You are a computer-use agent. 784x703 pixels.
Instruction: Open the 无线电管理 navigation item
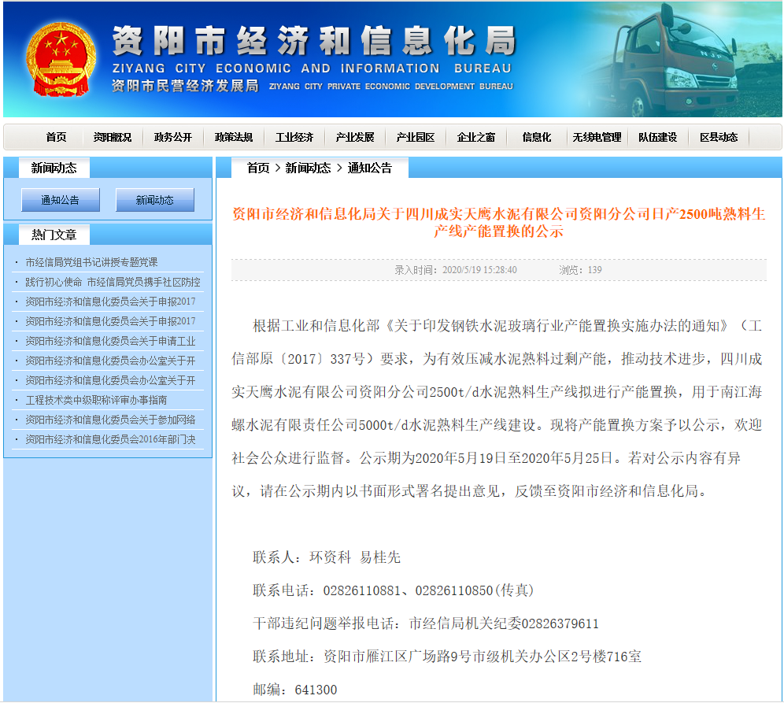[597, 137]
